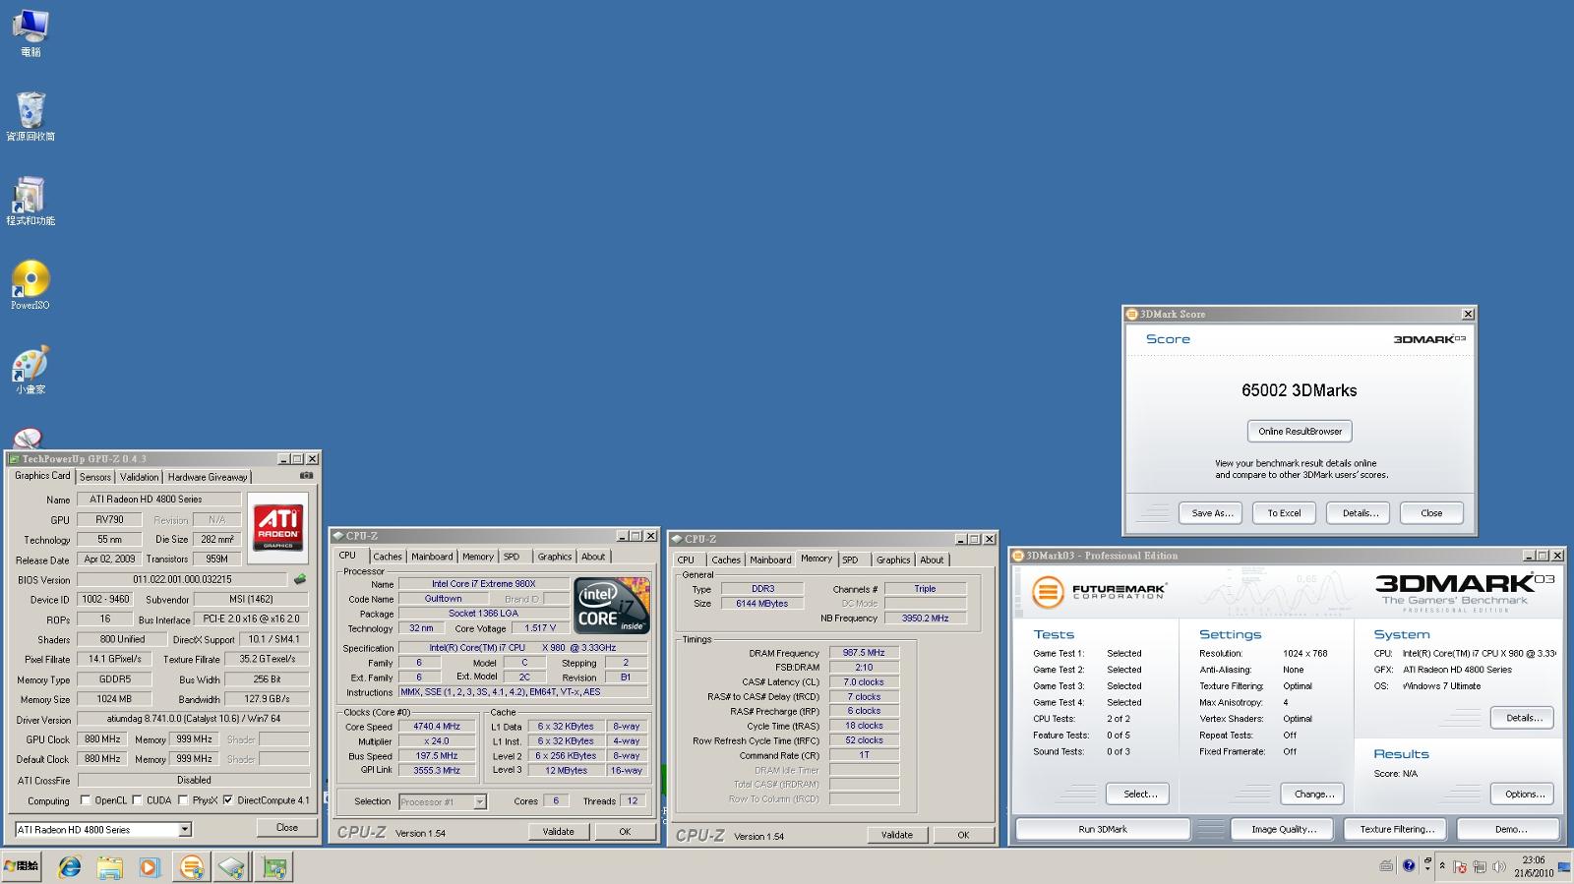
Task: Click Options button under Results
Action: tap(1524, 794)
